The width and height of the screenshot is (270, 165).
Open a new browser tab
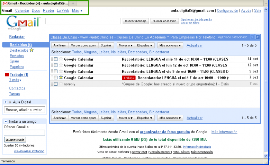click(73, 3)
